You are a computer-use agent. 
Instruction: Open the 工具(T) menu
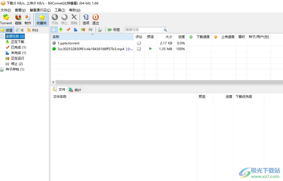tap(60, 10)
